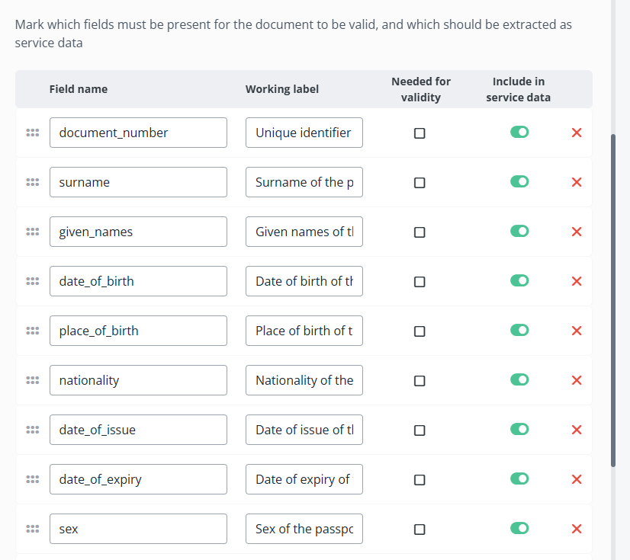Screen dimensions: 630x560
Task: Click the vertical scrollbar thumb
Action: [613, 300]
